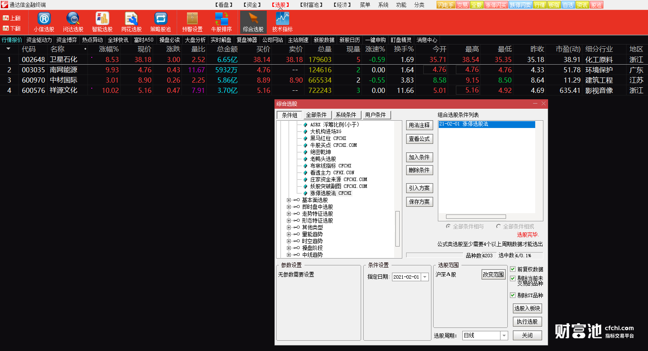648x351 pixels.
Task: Open the 【看盘】 menu
Action: (223, 5)
